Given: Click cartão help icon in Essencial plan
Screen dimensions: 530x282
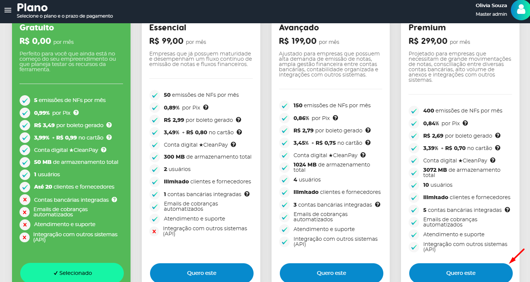Looking at the screenshot, I should coord(239,132).
